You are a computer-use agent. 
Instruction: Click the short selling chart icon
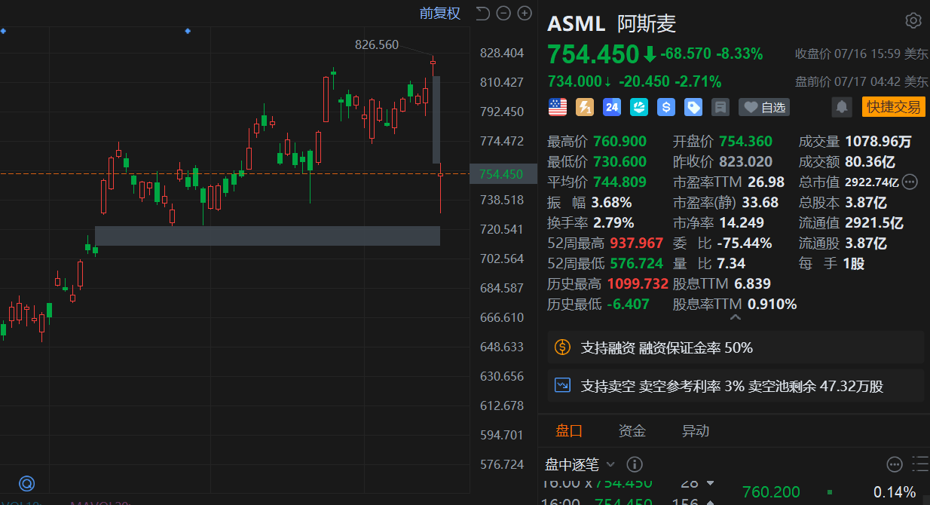click(562, 385)
